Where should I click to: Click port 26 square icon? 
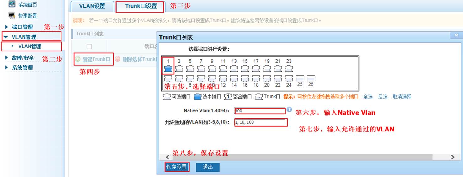311,78
